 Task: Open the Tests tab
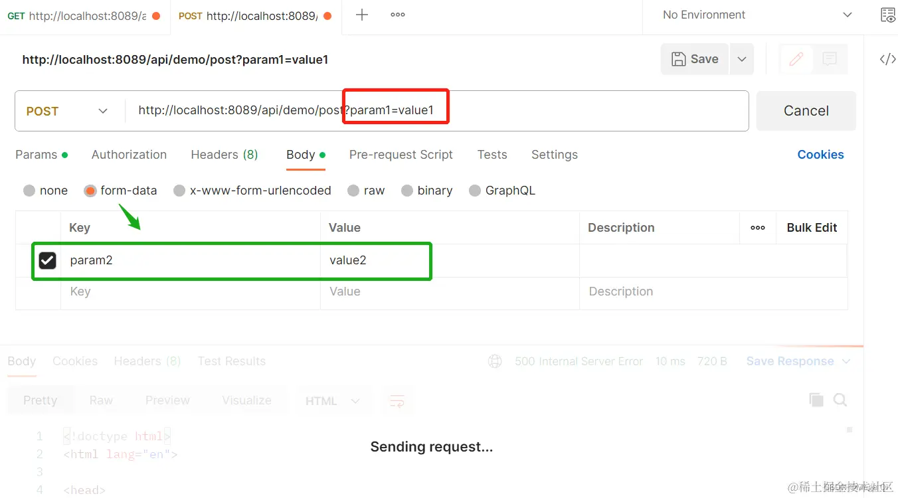click(x=492, y=155)
